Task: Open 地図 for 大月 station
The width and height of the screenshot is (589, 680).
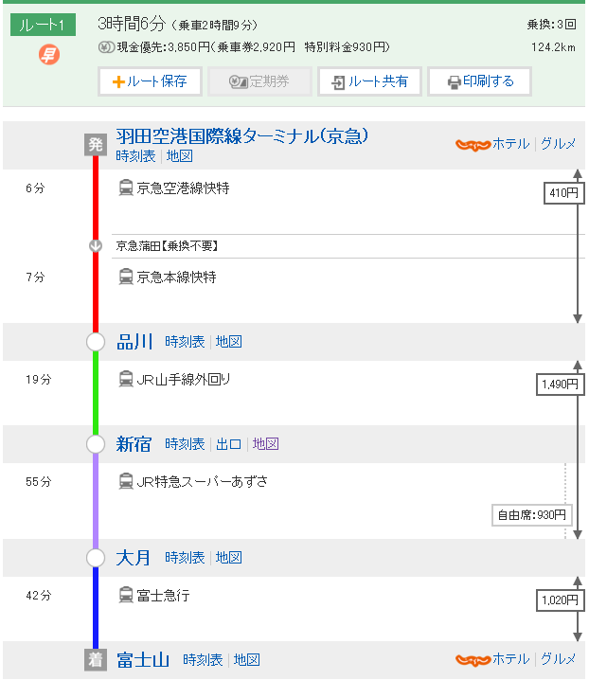Action: [228, 558]
